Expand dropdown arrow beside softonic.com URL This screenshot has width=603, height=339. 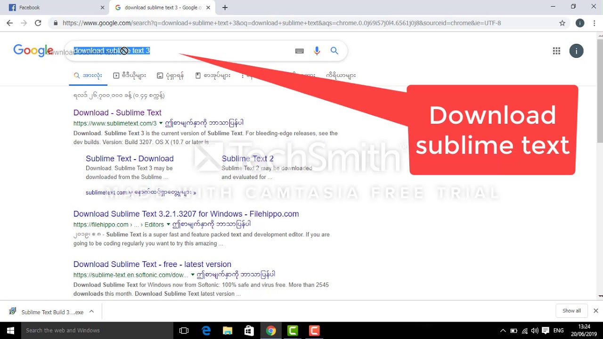click(x=193, y=275)
